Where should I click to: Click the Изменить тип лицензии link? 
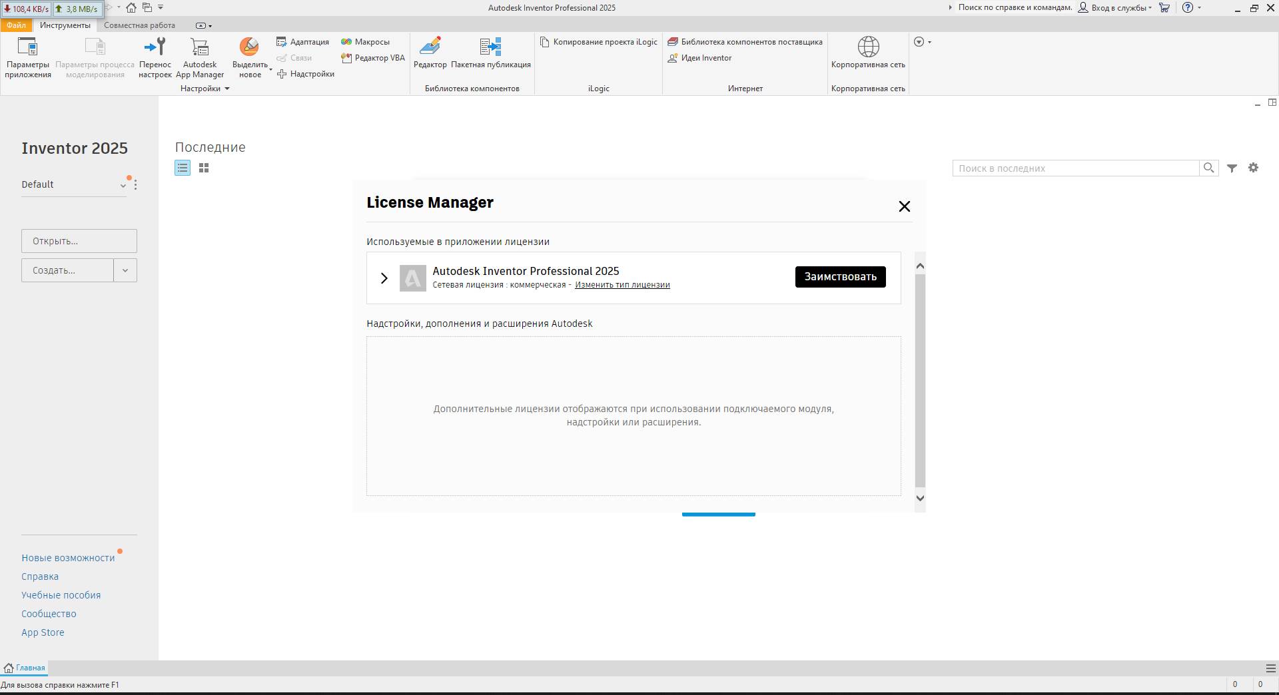click(x=622, y=285)
